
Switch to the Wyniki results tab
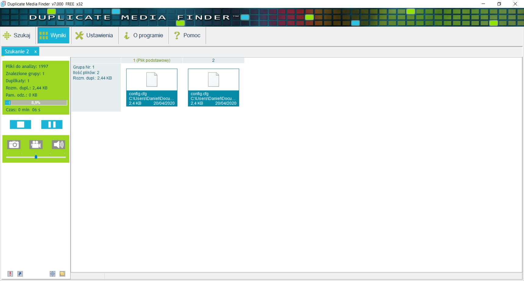[53, 35]
